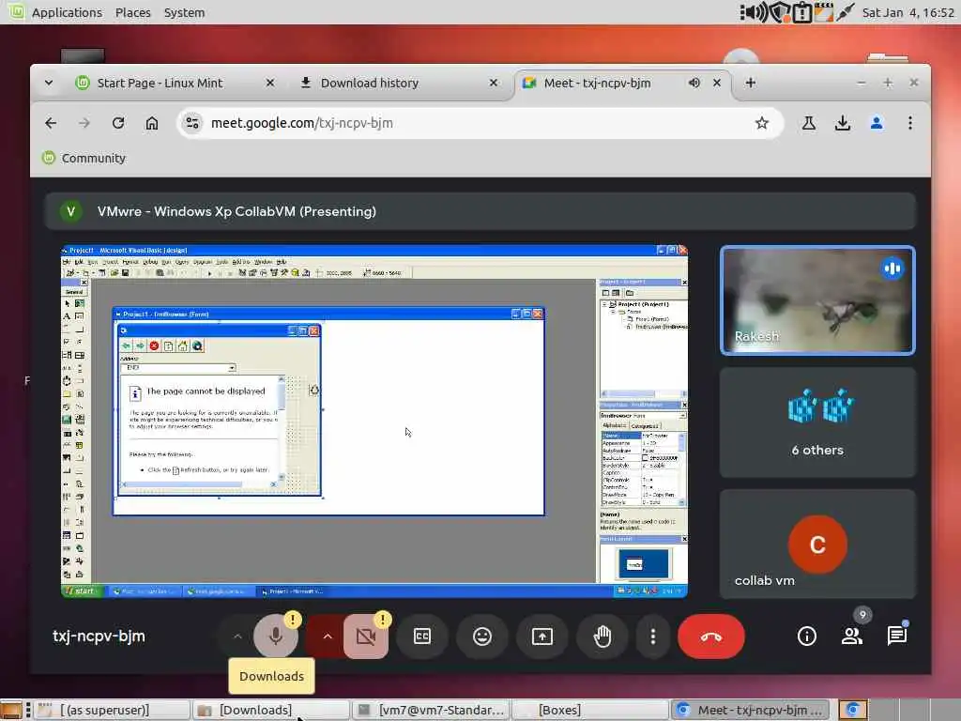961x721 pixels.
Task: Show the participants people panel
Action: click(852, 637)
